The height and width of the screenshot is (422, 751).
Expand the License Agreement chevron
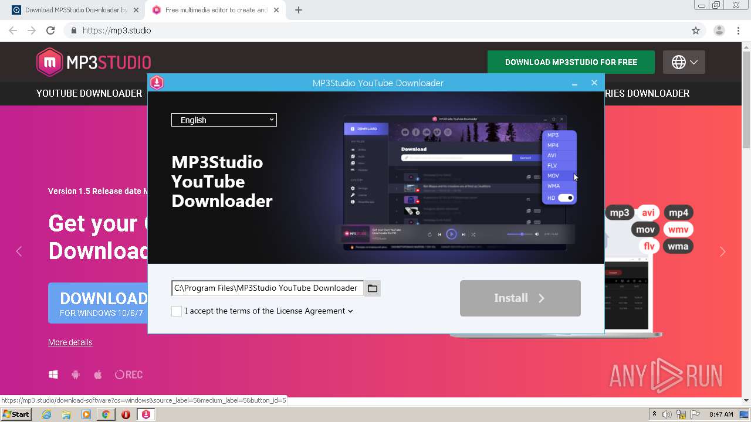pos(350,311)
